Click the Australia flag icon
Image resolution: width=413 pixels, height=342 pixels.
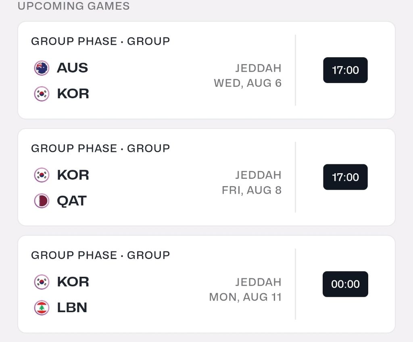[x=42, y=68]
